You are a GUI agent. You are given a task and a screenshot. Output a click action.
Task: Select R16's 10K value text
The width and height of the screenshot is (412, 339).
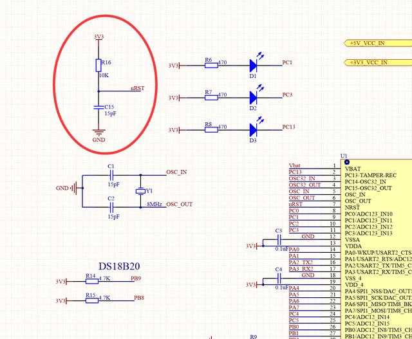(104, 75)
